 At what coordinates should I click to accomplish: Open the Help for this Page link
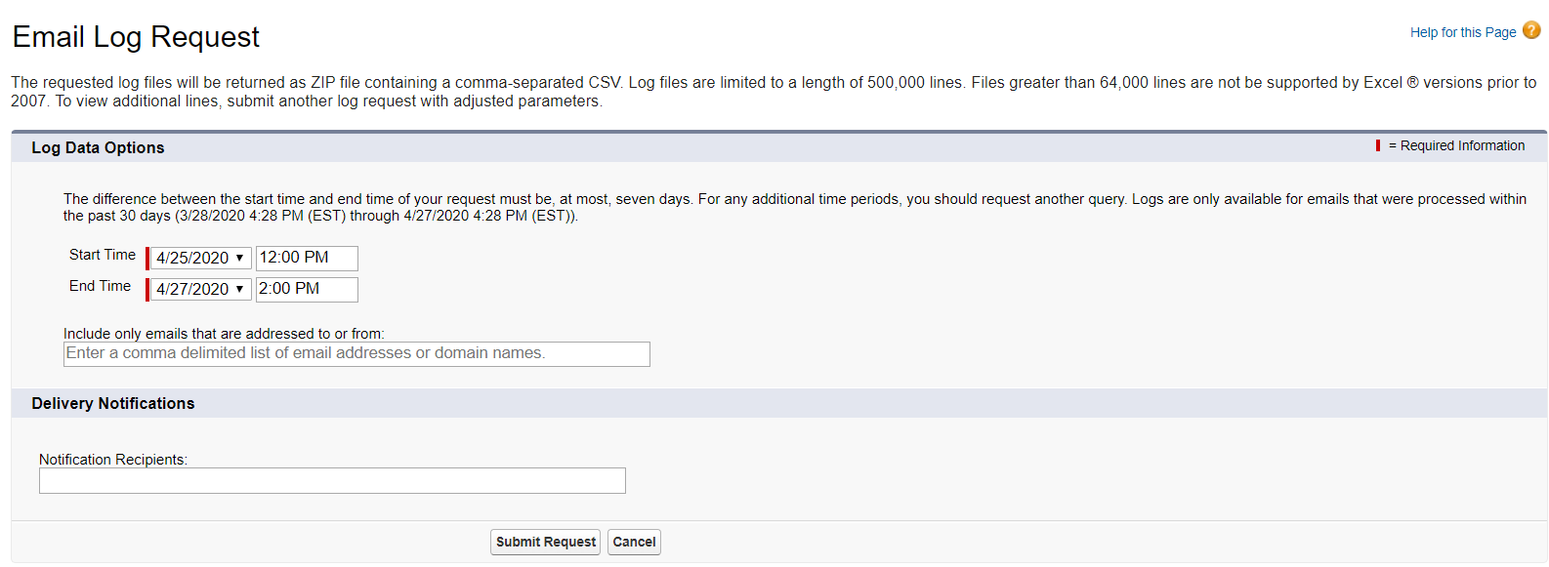[1462, 32]
